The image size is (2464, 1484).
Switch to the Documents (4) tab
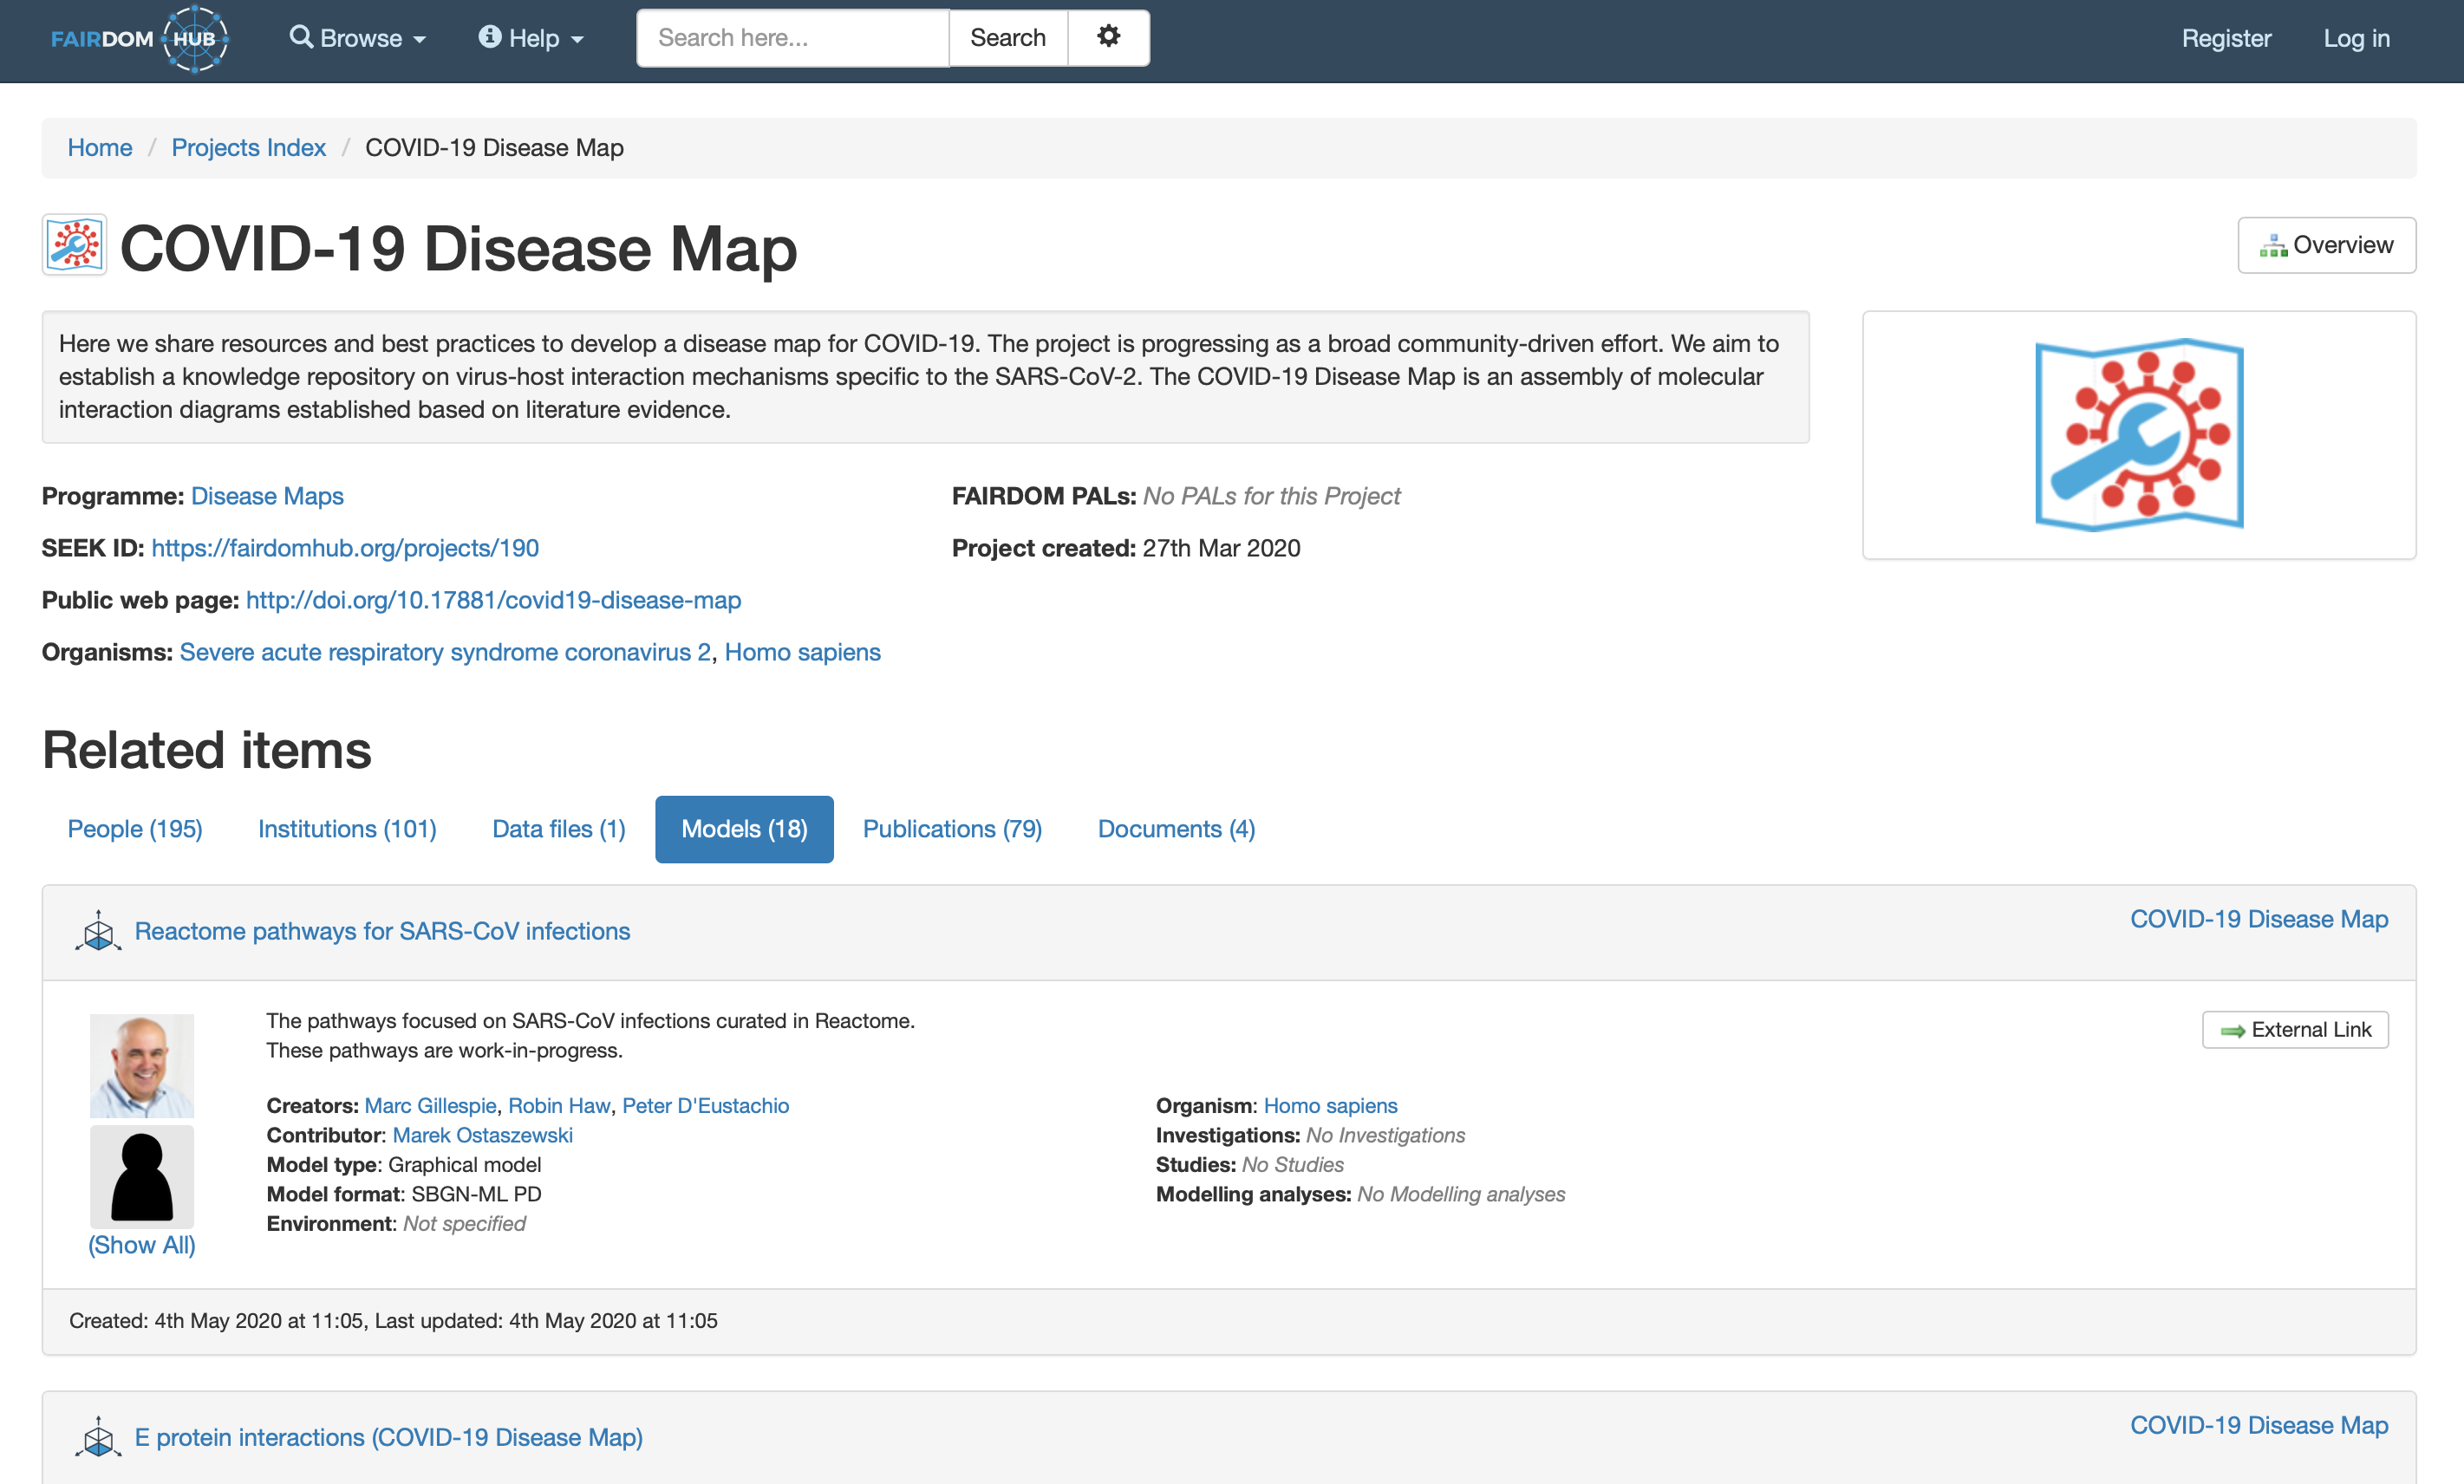[x=1177, y=829]
